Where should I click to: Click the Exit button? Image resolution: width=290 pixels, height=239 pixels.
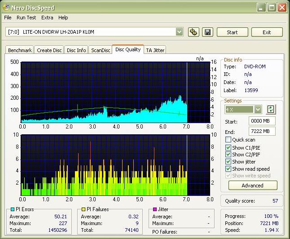[267, 32]
